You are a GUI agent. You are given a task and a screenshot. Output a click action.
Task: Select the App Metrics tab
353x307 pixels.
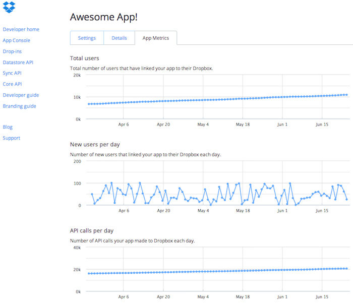156,38
